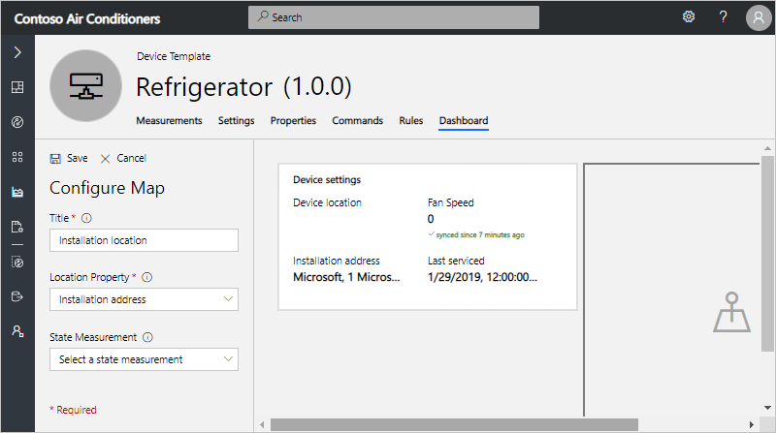Open the user account avatar
Screen dimensions: 776x433
point(759,17)
